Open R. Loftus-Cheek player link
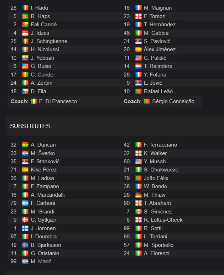The width and height of the screenshot is (224, 275). pyautogui.click(x=163, y=220)
